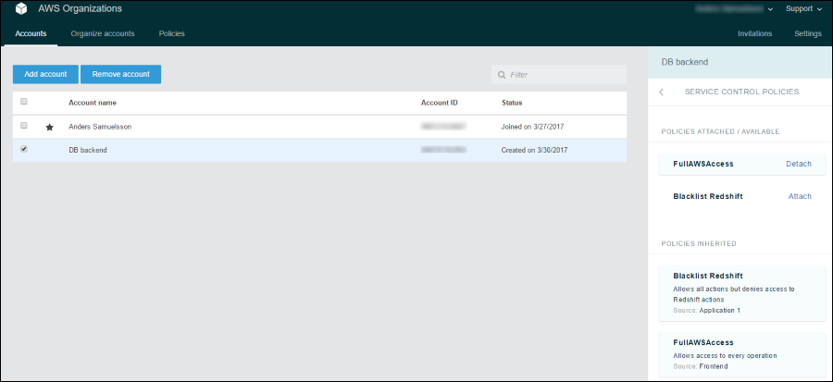The image size is (833, 382).
Task: Click the 'Source: Application 1' text
Action: [706, 311]
